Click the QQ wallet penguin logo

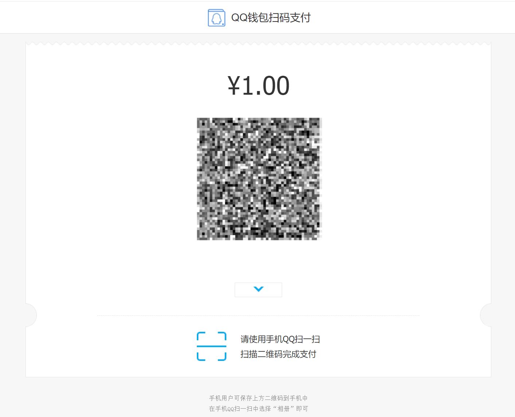click(x=216, y=18)
